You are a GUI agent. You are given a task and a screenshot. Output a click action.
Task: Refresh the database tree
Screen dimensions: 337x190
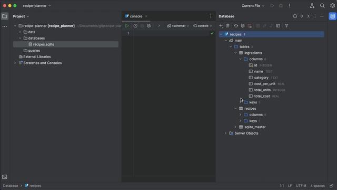pyautogui.click(x=236, y=26)
